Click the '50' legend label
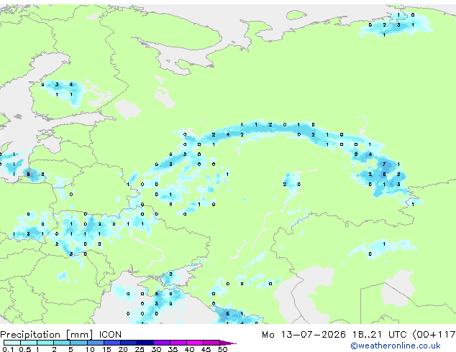The width and height of the screenshot is (456, 352). [222, 349]
